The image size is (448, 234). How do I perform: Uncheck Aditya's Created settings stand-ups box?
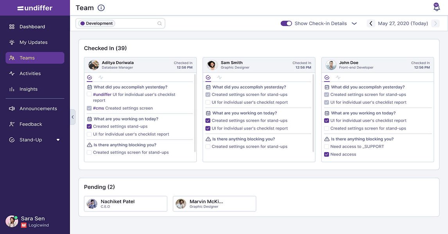[89, 126]
